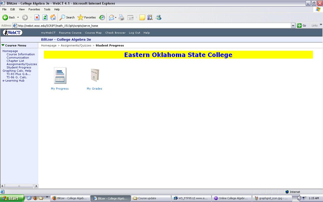Open the File menu

pyautogui.click(x=4, y=9)
